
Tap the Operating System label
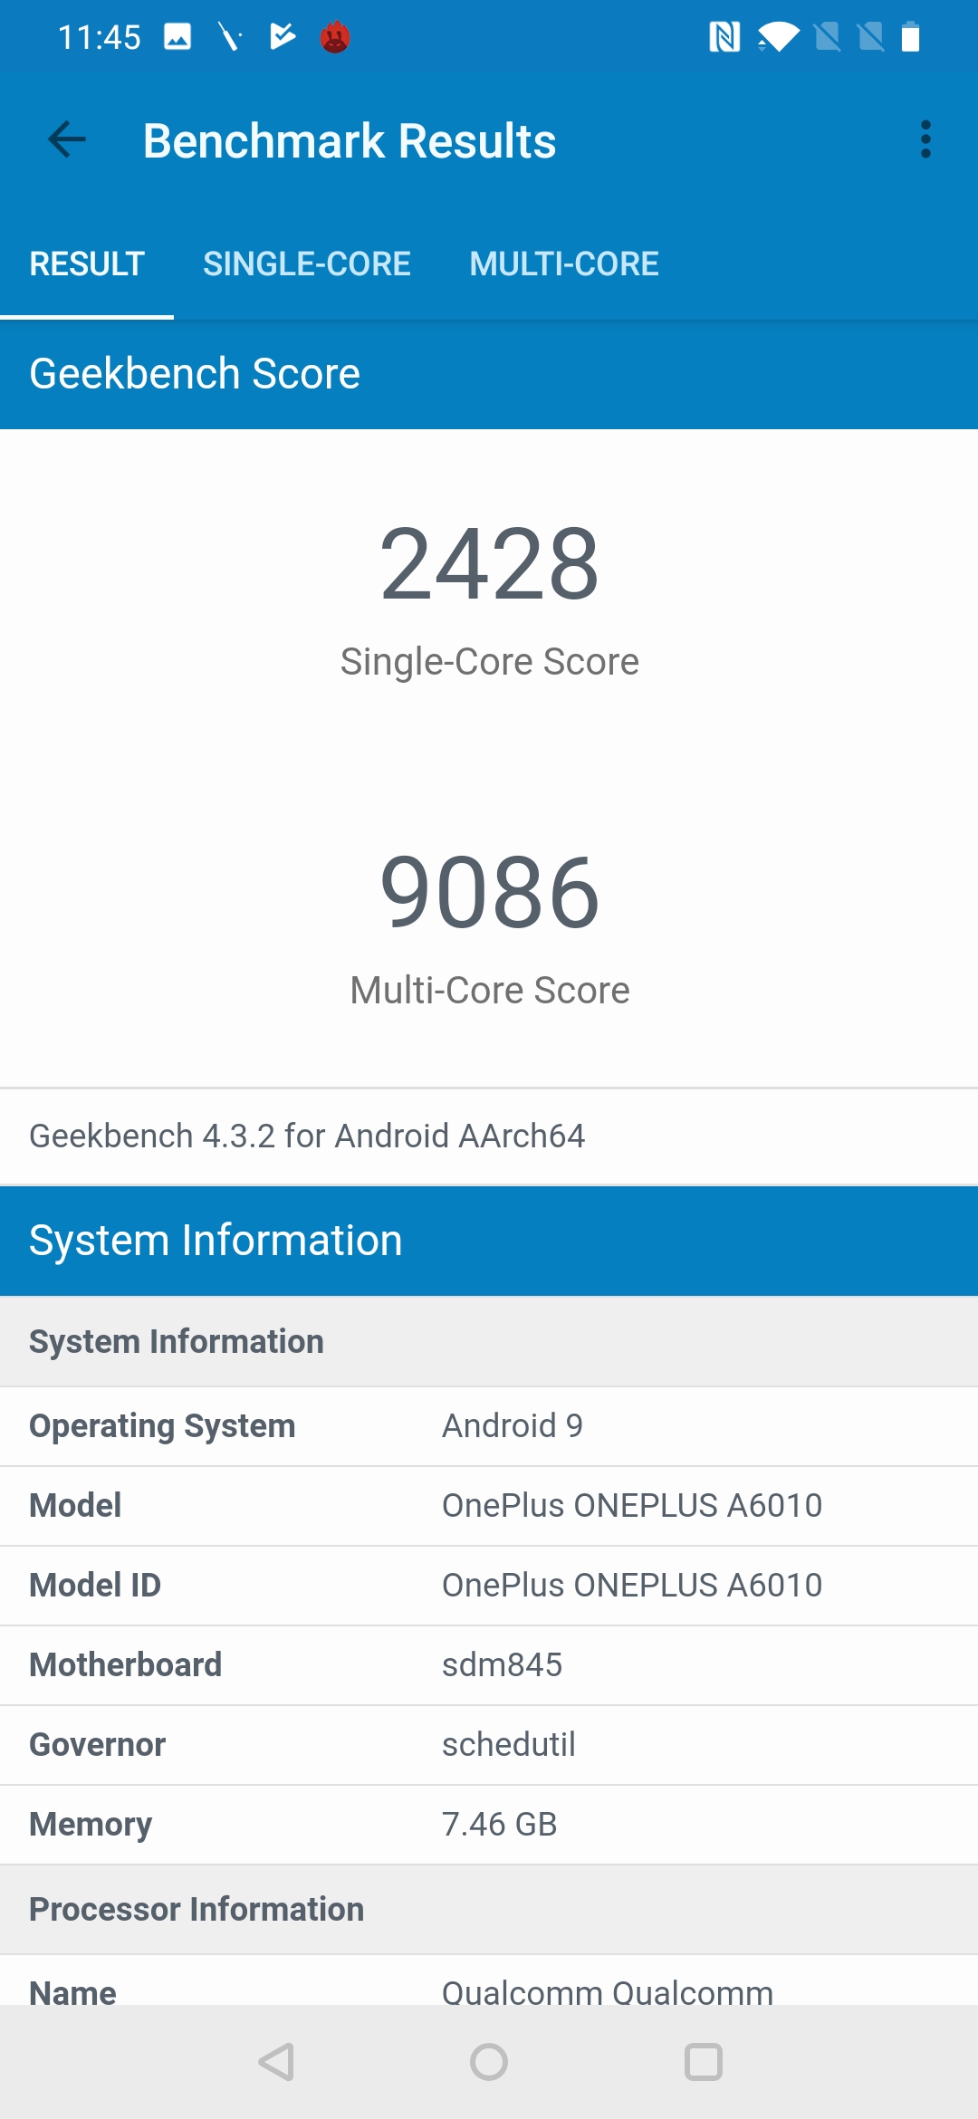pyautogui.click(x=162, y=1426)
